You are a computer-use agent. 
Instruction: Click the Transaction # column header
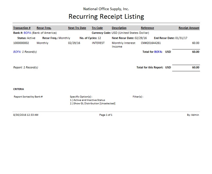click(x=22, y=28)
